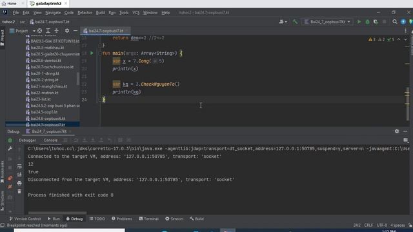
Task: Rerun the debug session with green bug icon
Action: (10, 140)
